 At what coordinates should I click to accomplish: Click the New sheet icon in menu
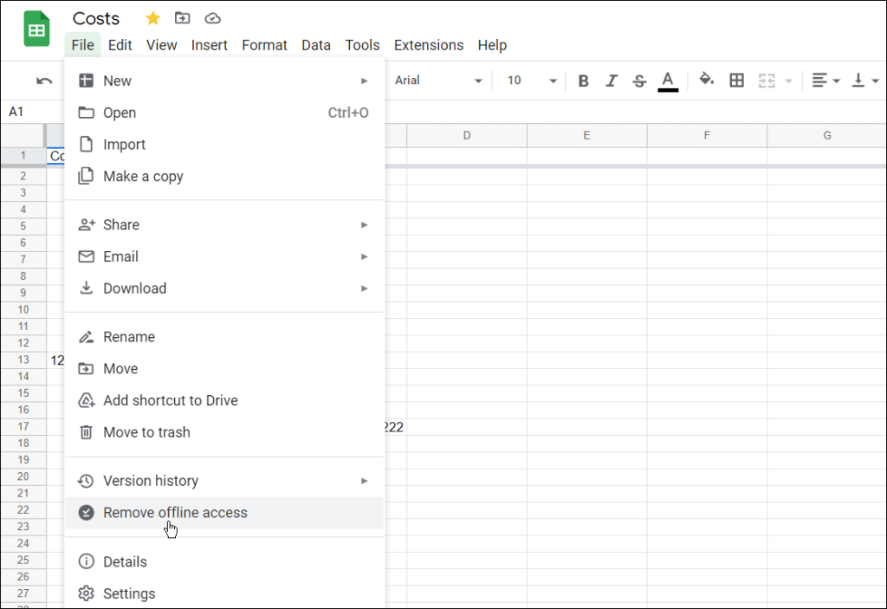tap(86, 81)
